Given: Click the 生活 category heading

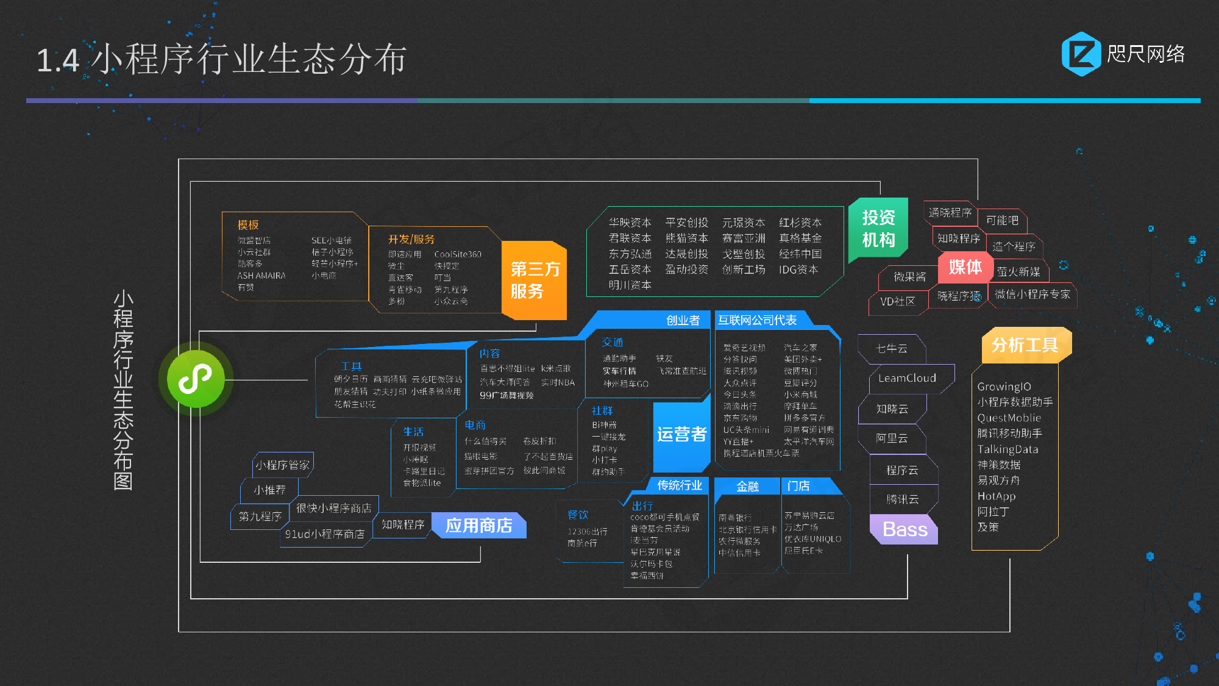Looking at the screenshot, I should [x=413, y=432].
